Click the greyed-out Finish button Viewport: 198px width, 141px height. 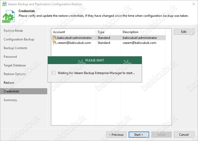[x=161, y=134]
